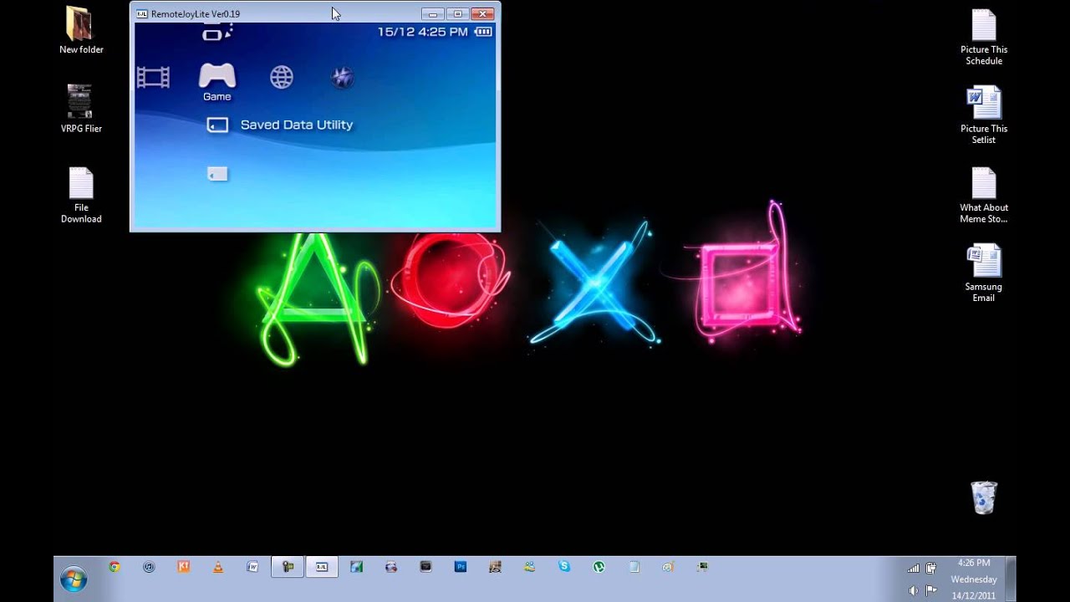This screenshot has width=1070, height=602.
Task: Open the Saved Data Utility memory card icon
Action: tap(217, 125)
